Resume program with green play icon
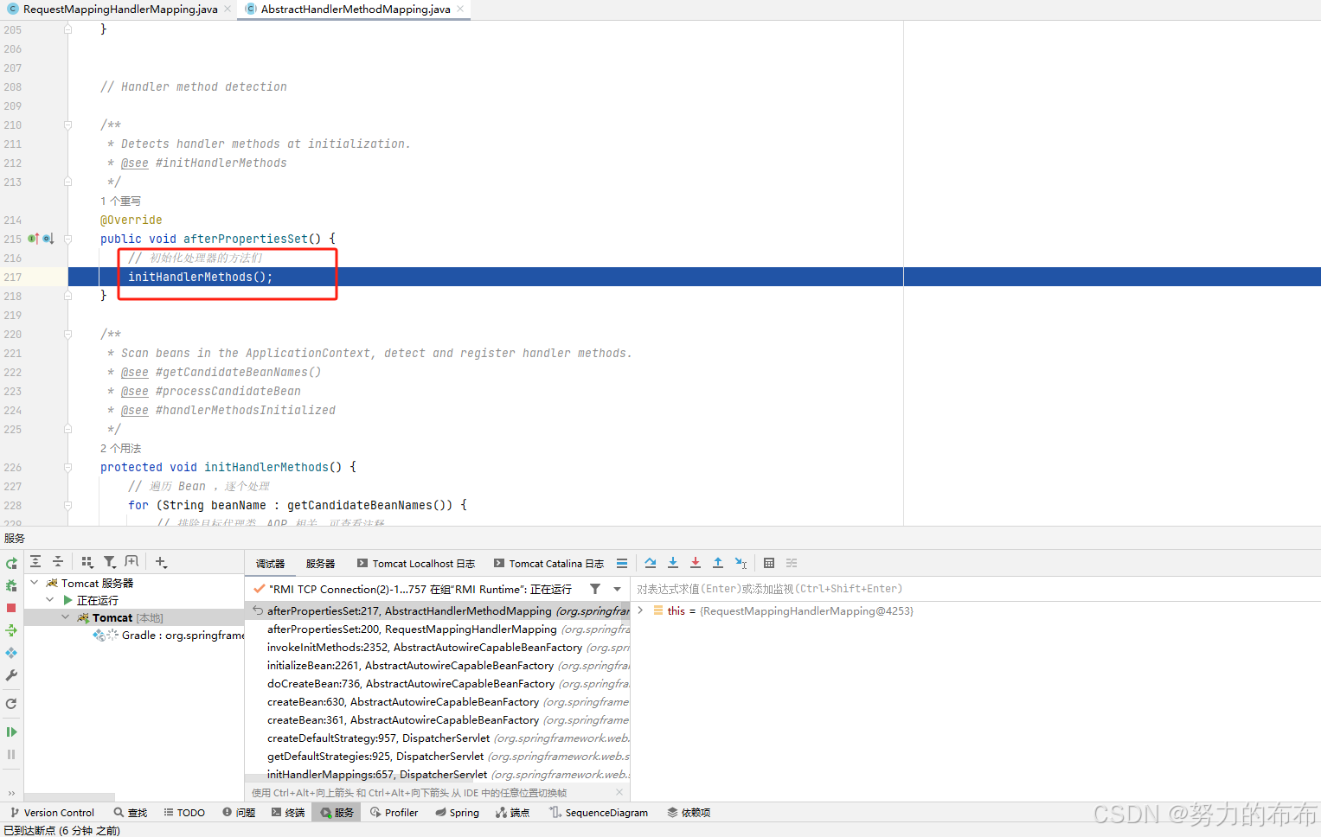 [11, 732]
